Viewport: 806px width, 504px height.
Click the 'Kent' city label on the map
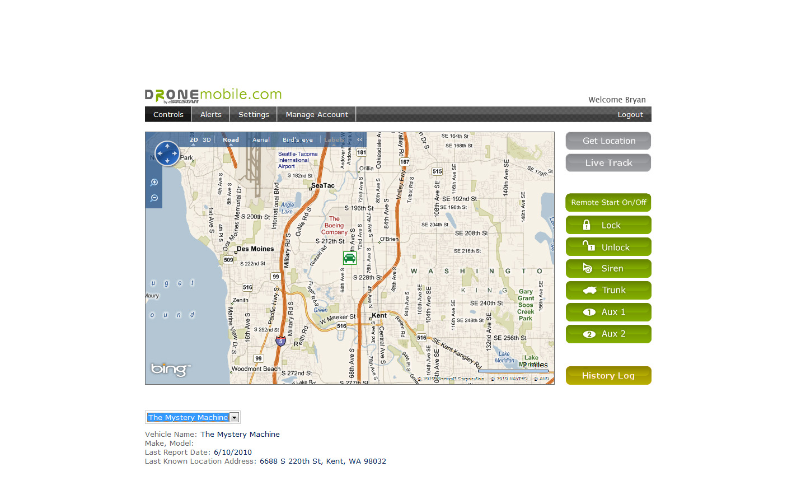379,315
